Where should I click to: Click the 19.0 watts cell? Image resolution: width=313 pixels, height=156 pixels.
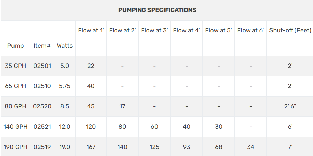(65, 147)
